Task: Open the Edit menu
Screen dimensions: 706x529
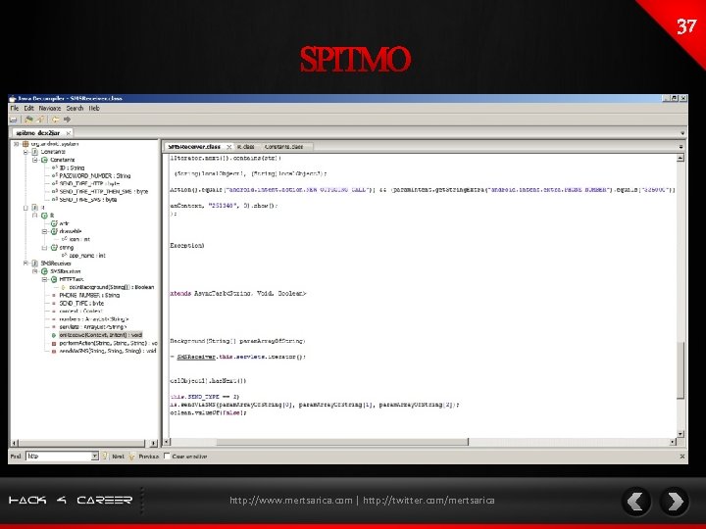Action: pos(29,109)
